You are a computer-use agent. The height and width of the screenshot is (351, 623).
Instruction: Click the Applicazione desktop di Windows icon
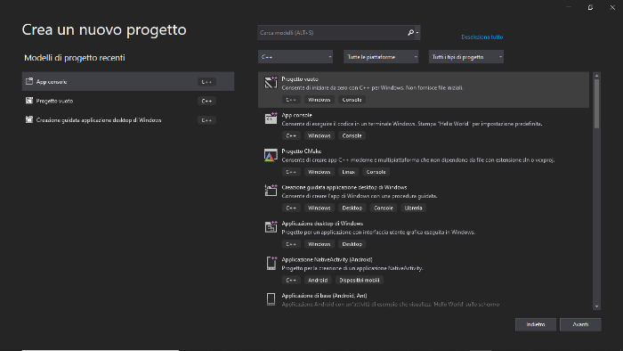tap(271, 226)
